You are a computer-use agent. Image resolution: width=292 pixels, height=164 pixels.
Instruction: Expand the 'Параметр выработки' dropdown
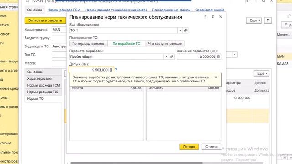[166, 56]
